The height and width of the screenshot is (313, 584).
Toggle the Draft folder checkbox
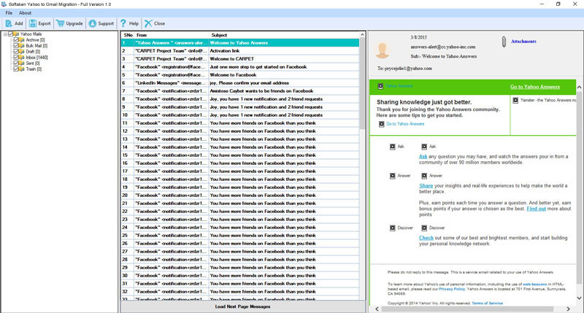click(x=16, y=51)
